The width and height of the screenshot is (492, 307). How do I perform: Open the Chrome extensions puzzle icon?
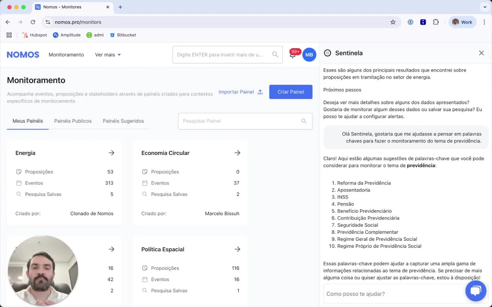click(436, 22)
